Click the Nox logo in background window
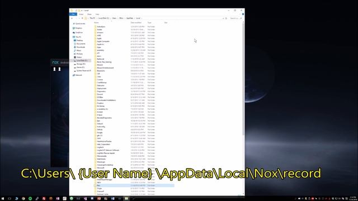 pyautogui.click(x=55, y=63)
